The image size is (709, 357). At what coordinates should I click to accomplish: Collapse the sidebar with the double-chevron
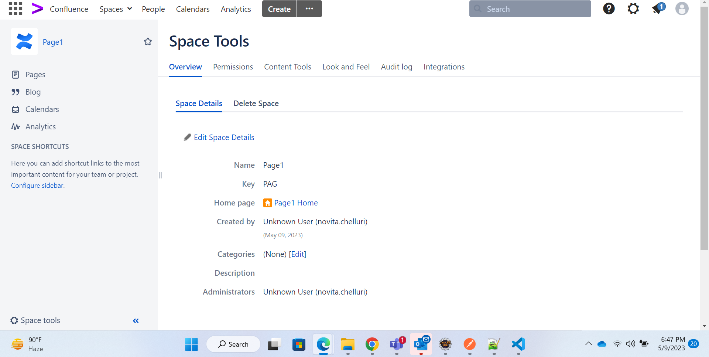(135, 321)
